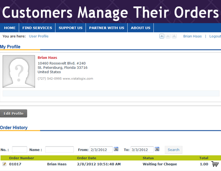This screenshot has width=221, height=171.
Task: Click the United States country line
Action: pos(49,72)
